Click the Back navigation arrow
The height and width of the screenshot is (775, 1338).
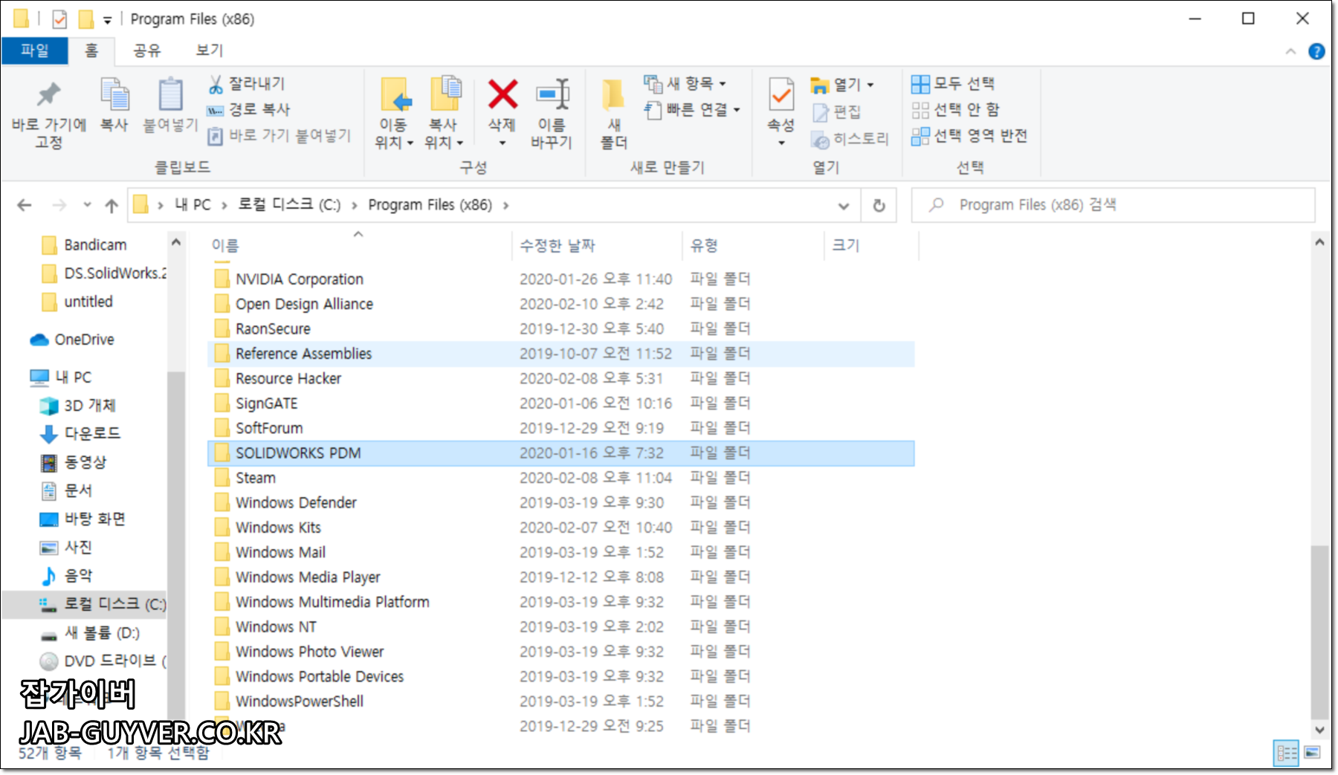click(x=25, y=205)
